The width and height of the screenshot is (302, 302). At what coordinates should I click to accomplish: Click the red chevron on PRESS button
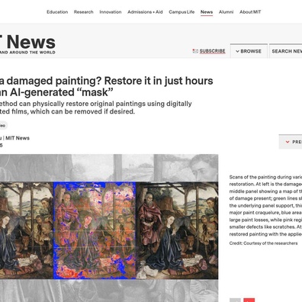pos(288,142)
